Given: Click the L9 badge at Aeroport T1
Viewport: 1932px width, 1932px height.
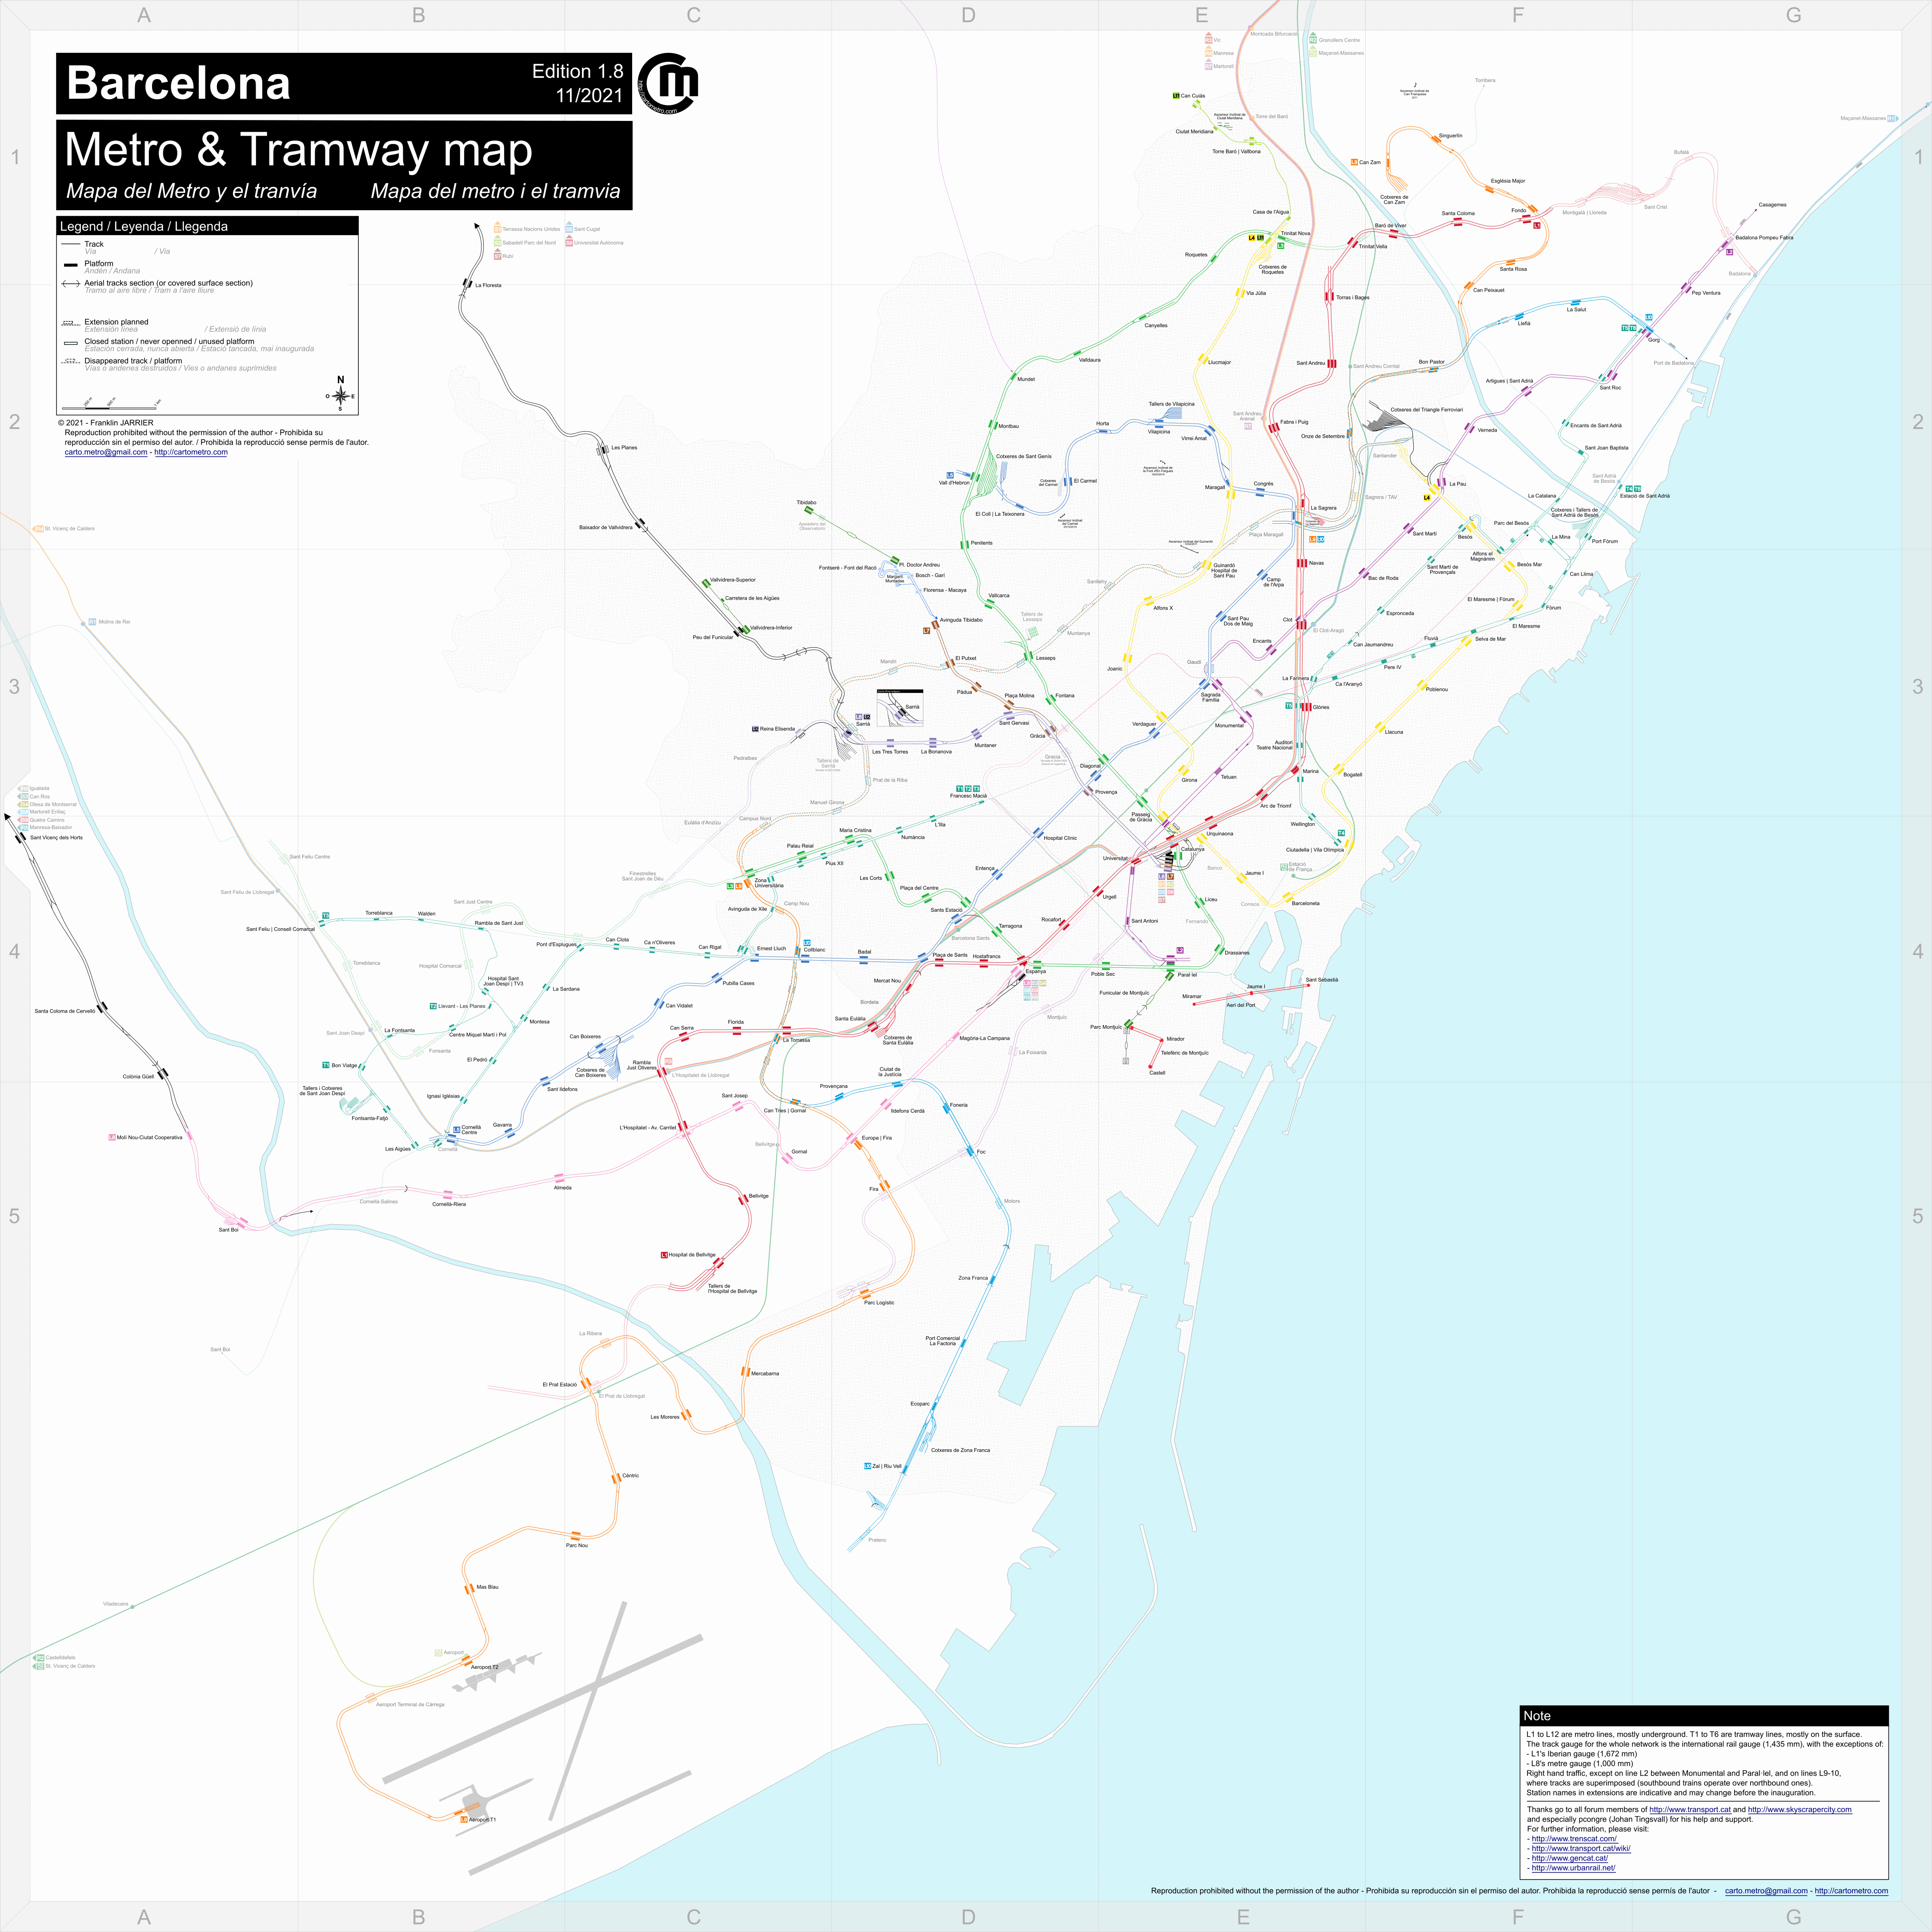Looking at the screenshot, I should click(x=464, y=1819).
